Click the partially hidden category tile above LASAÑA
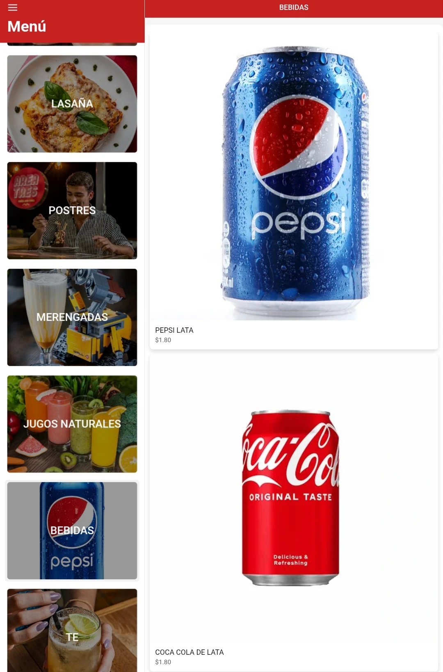The height and width of the screenshot is (672, 443). click(x=72, y=44)
